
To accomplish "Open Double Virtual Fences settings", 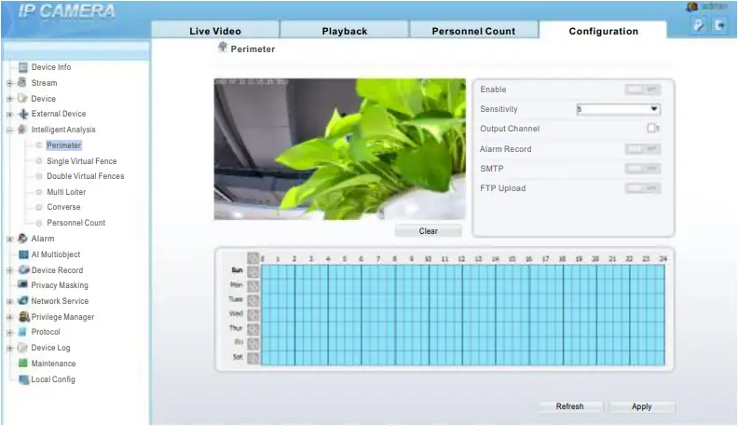I will pos(85,176).
